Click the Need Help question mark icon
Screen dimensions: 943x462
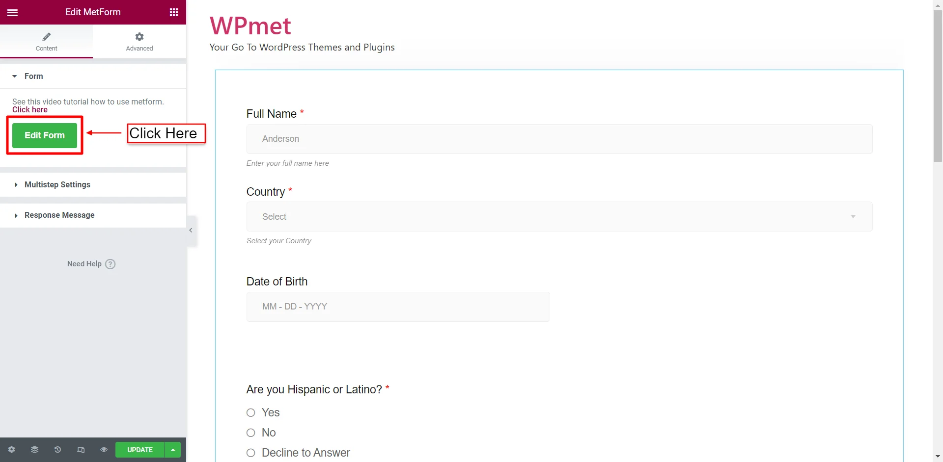111,264
